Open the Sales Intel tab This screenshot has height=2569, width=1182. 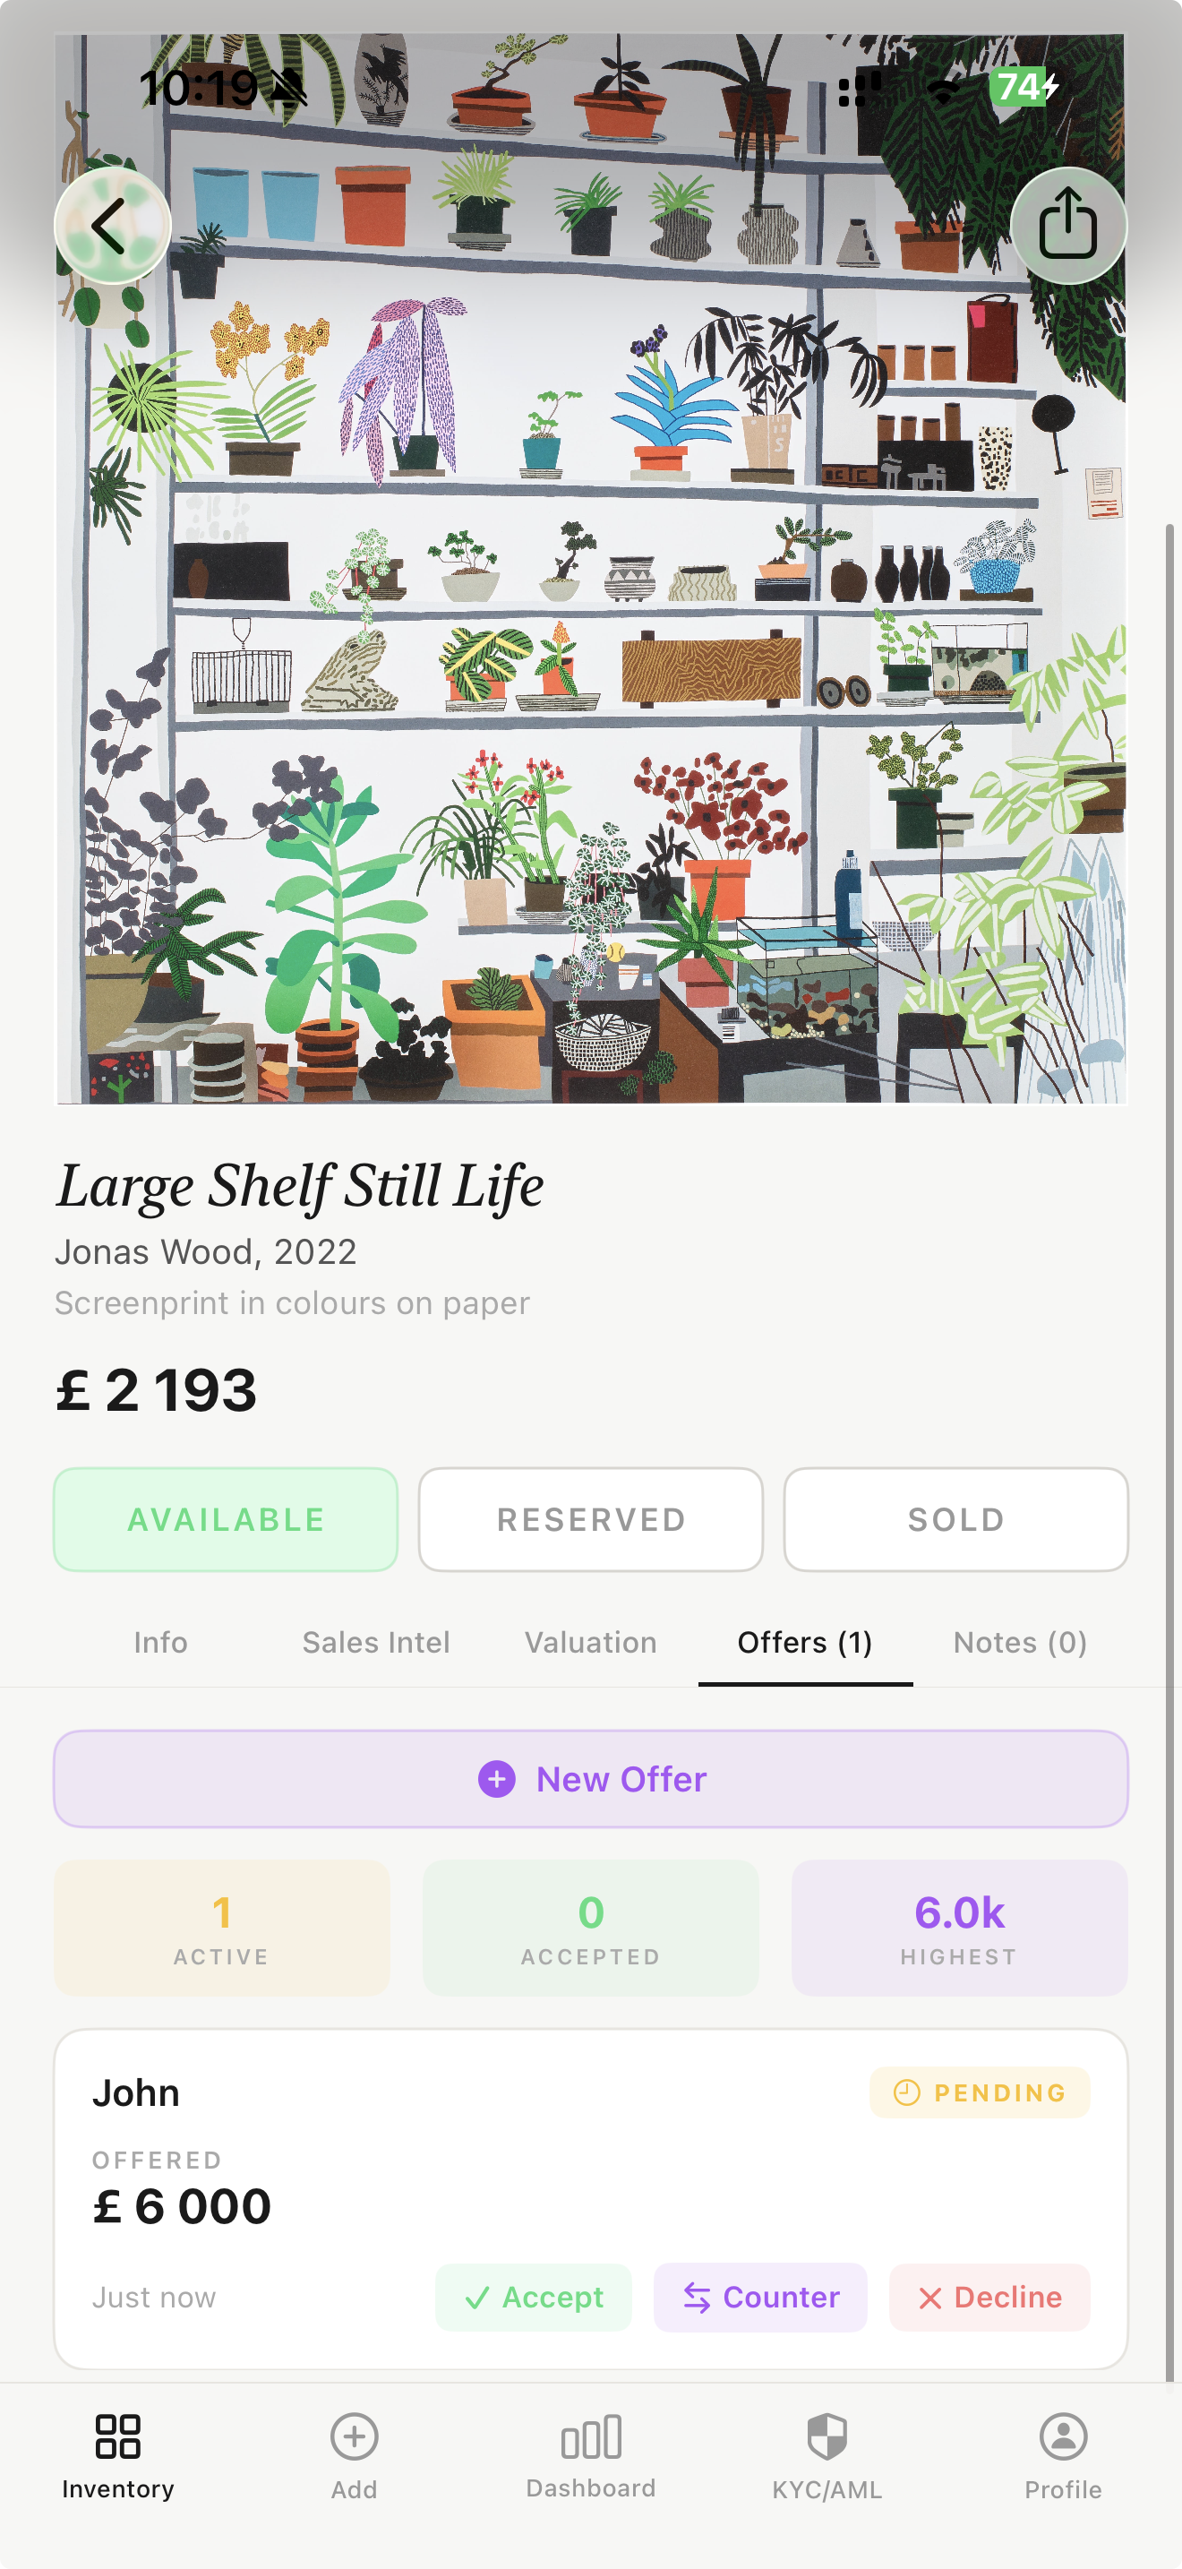tap(376, 1642)
